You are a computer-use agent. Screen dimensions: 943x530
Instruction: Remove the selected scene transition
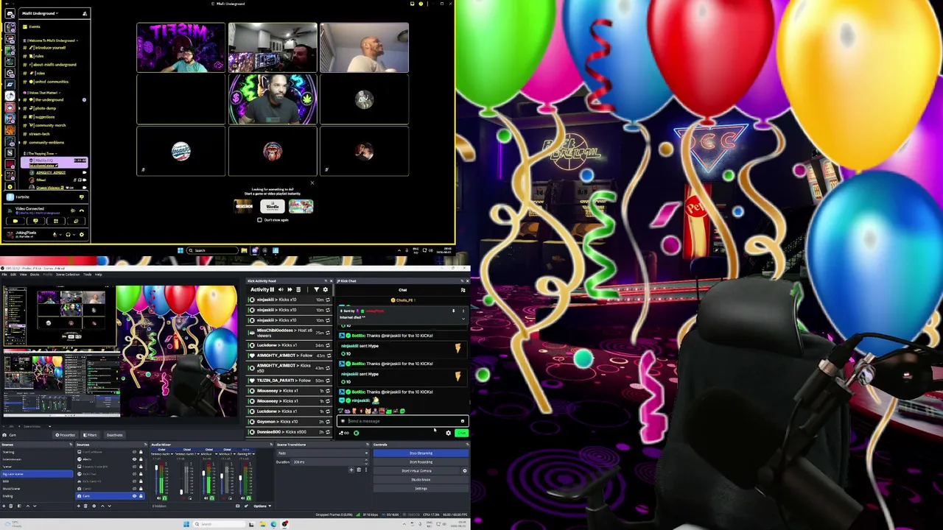359,470
